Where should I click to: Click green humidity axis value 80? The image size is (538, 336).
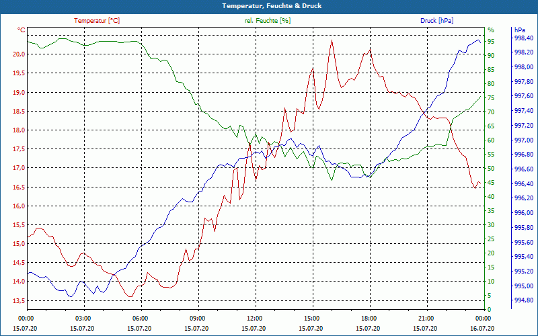pyautogui.click(x=491, y=83)
